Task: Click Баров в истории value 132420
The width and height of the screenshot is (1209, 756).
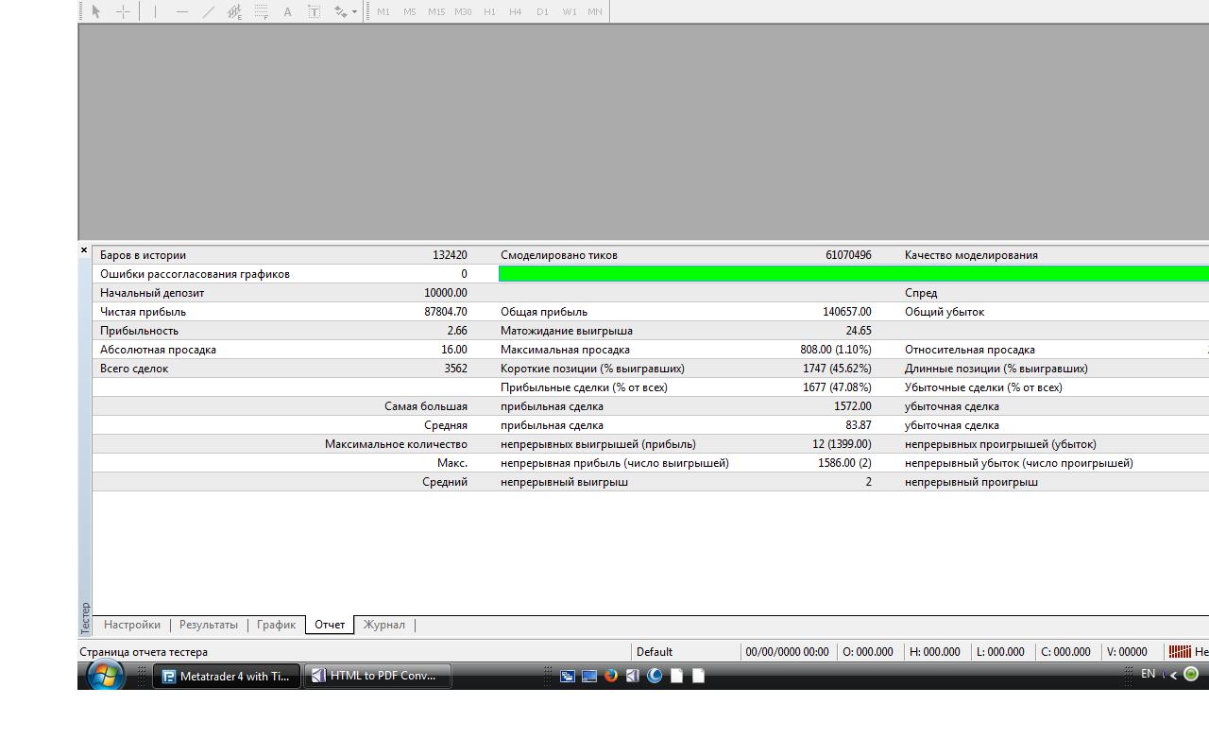Action: tap(450, 255)
